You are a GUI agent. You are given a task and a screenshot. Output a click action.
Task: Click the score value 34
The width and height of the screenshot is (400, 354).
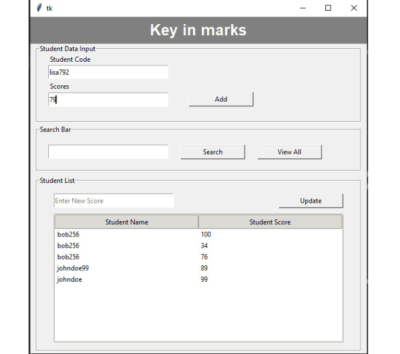pyautogui.click(x=204, y=246)
